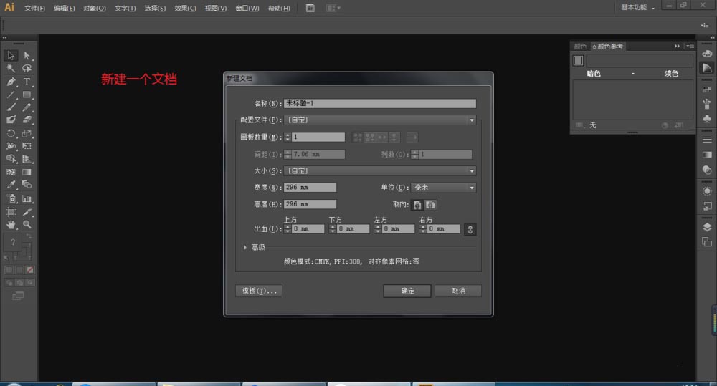Toggle the bleed link chain button
This screenshot has height=386, width=717.
pyautogui.click(x=470, y=230)
